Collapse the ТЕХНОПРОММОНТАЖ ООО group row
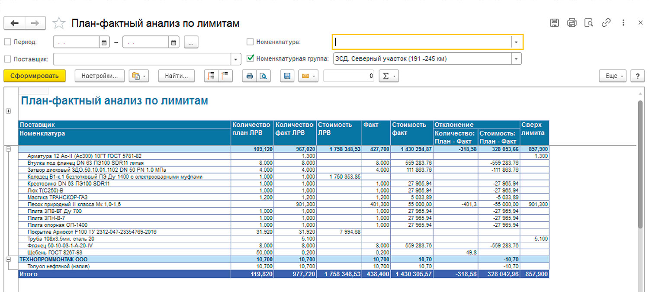This screenshot has width=649, height=292. click(x=8, y=259)
